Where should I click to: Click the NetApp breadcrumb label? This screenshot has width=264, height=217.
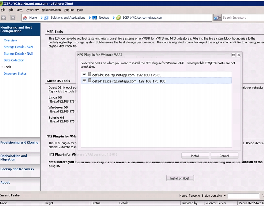(104, 18)
